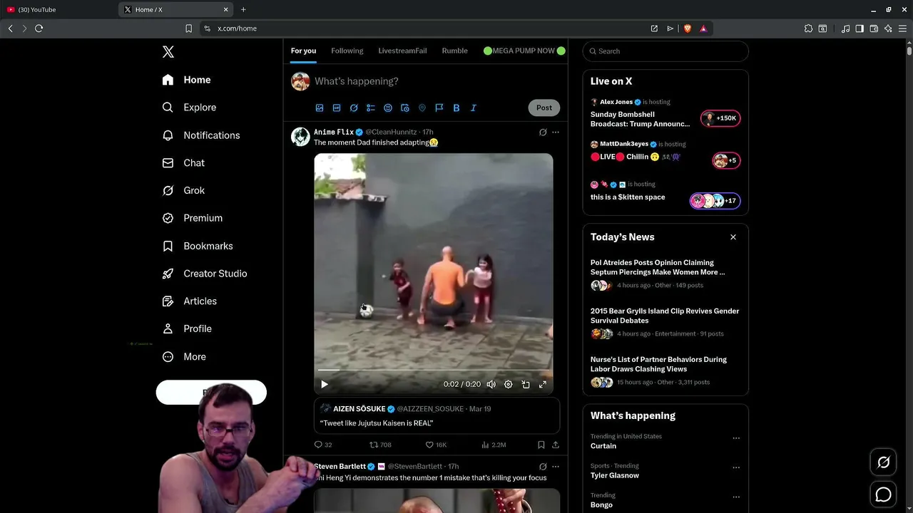Open Creator Studio in the sidebar
Screen dimensions: 913x513
point(204,274)
